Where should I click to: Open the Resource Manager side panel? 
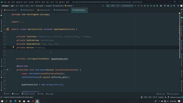1,25
